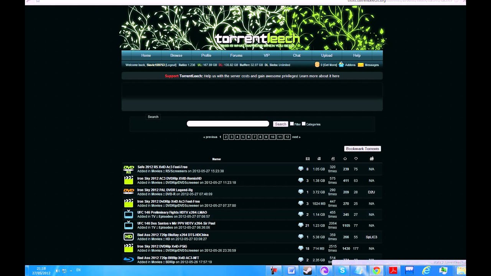Open Microsoft Word from the taskbar
This screenshot has width=491, height=276.
point(291,271)
